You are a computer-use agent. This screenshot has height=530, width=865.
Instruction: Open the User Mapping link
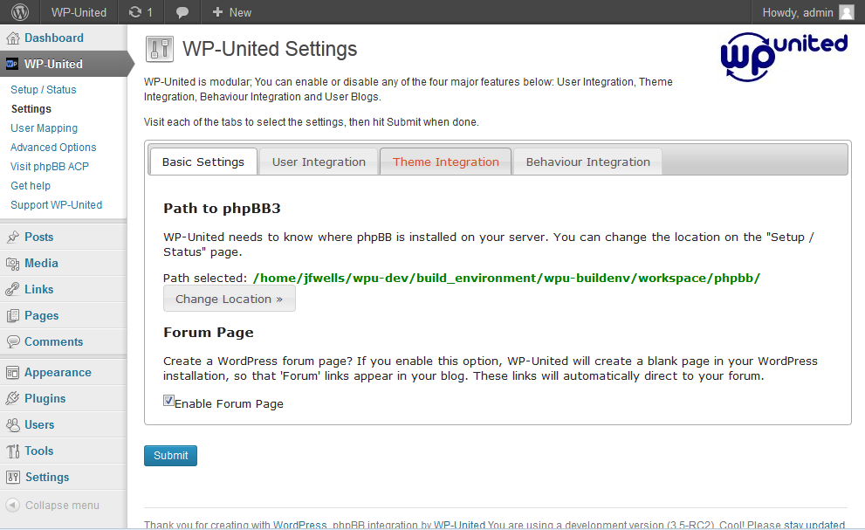(45, 128)
